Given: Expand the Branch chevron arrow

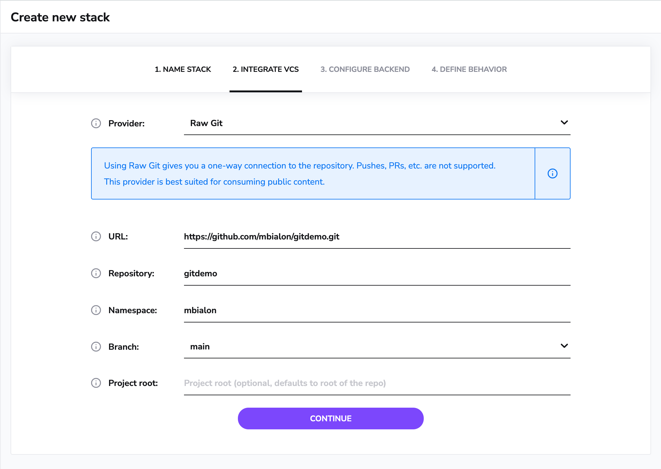Looking at the screenshot, I should point(564,346).
